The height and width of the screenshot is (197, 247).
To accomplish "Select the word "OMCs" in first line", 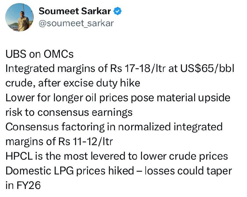I will coord(59,54).
